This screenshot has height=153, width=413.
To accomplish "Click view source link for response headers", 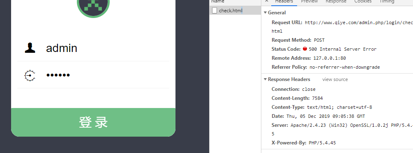I will coord(335,79).
